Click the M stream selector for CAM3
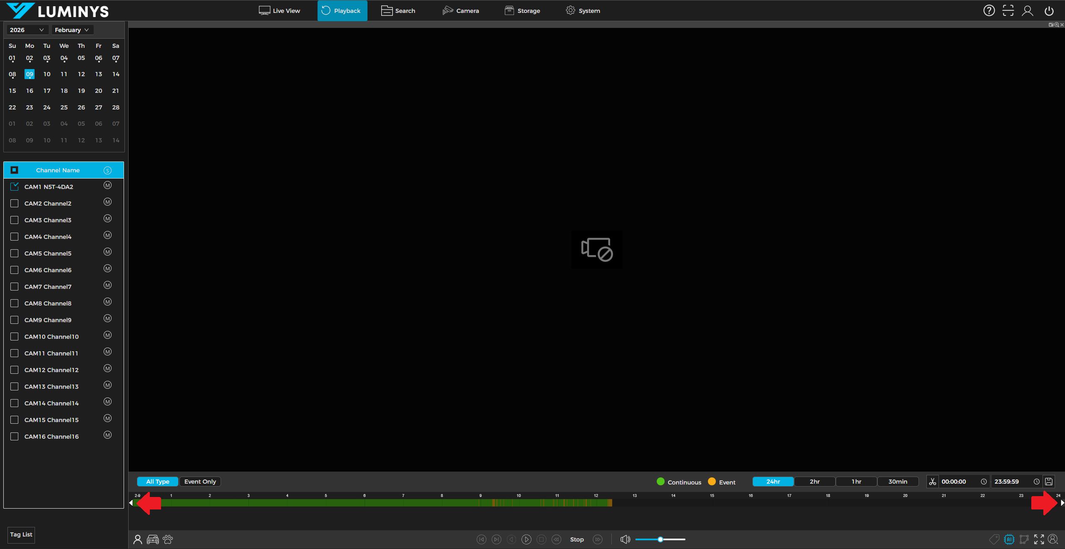 coord(107,219)
